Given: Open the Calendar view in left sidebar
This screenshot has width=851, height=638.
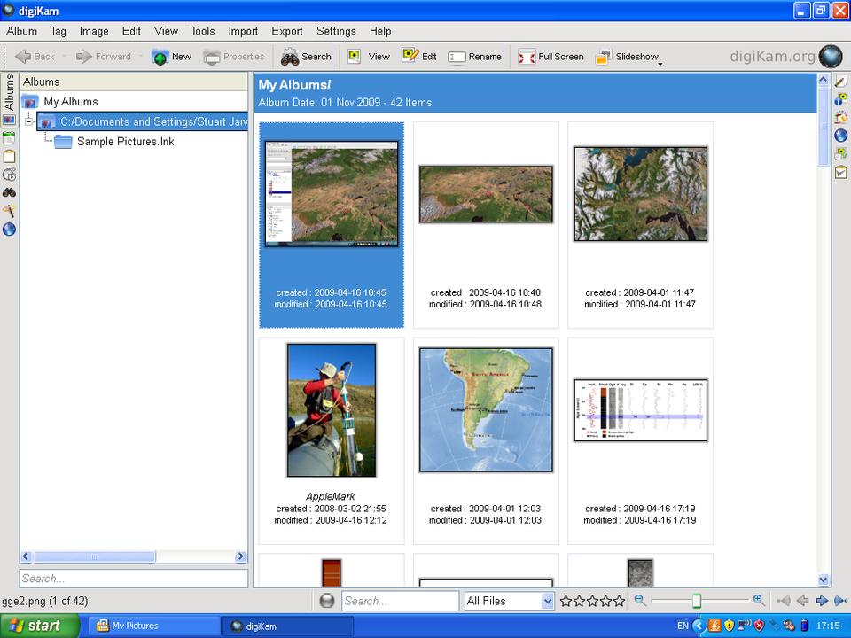Looking at the screenshot, I should (x=9, y=137).
